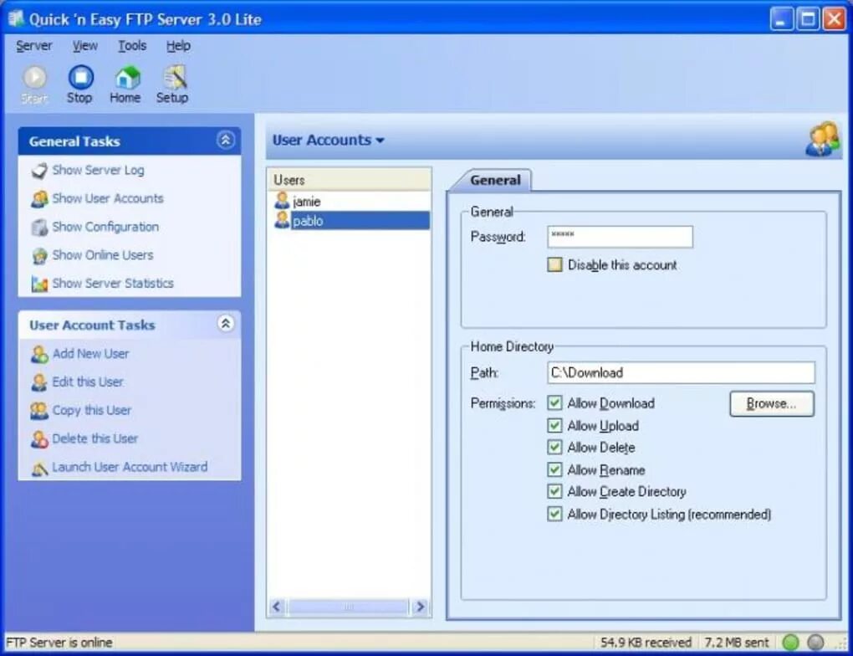The image size is (853, 656).
Task: Click the 7.2 MB sent status
Action: click(x=737, y=643)
